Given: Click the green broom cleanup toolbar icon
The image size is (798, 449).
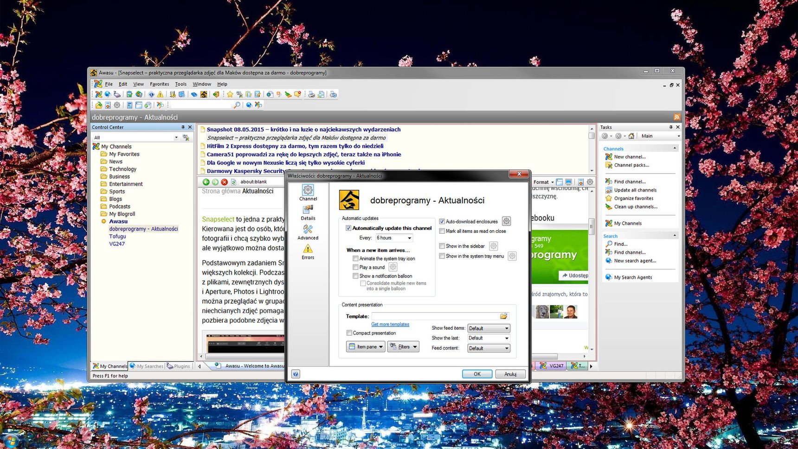Looking at the screenshot, I should pos(288,94).
